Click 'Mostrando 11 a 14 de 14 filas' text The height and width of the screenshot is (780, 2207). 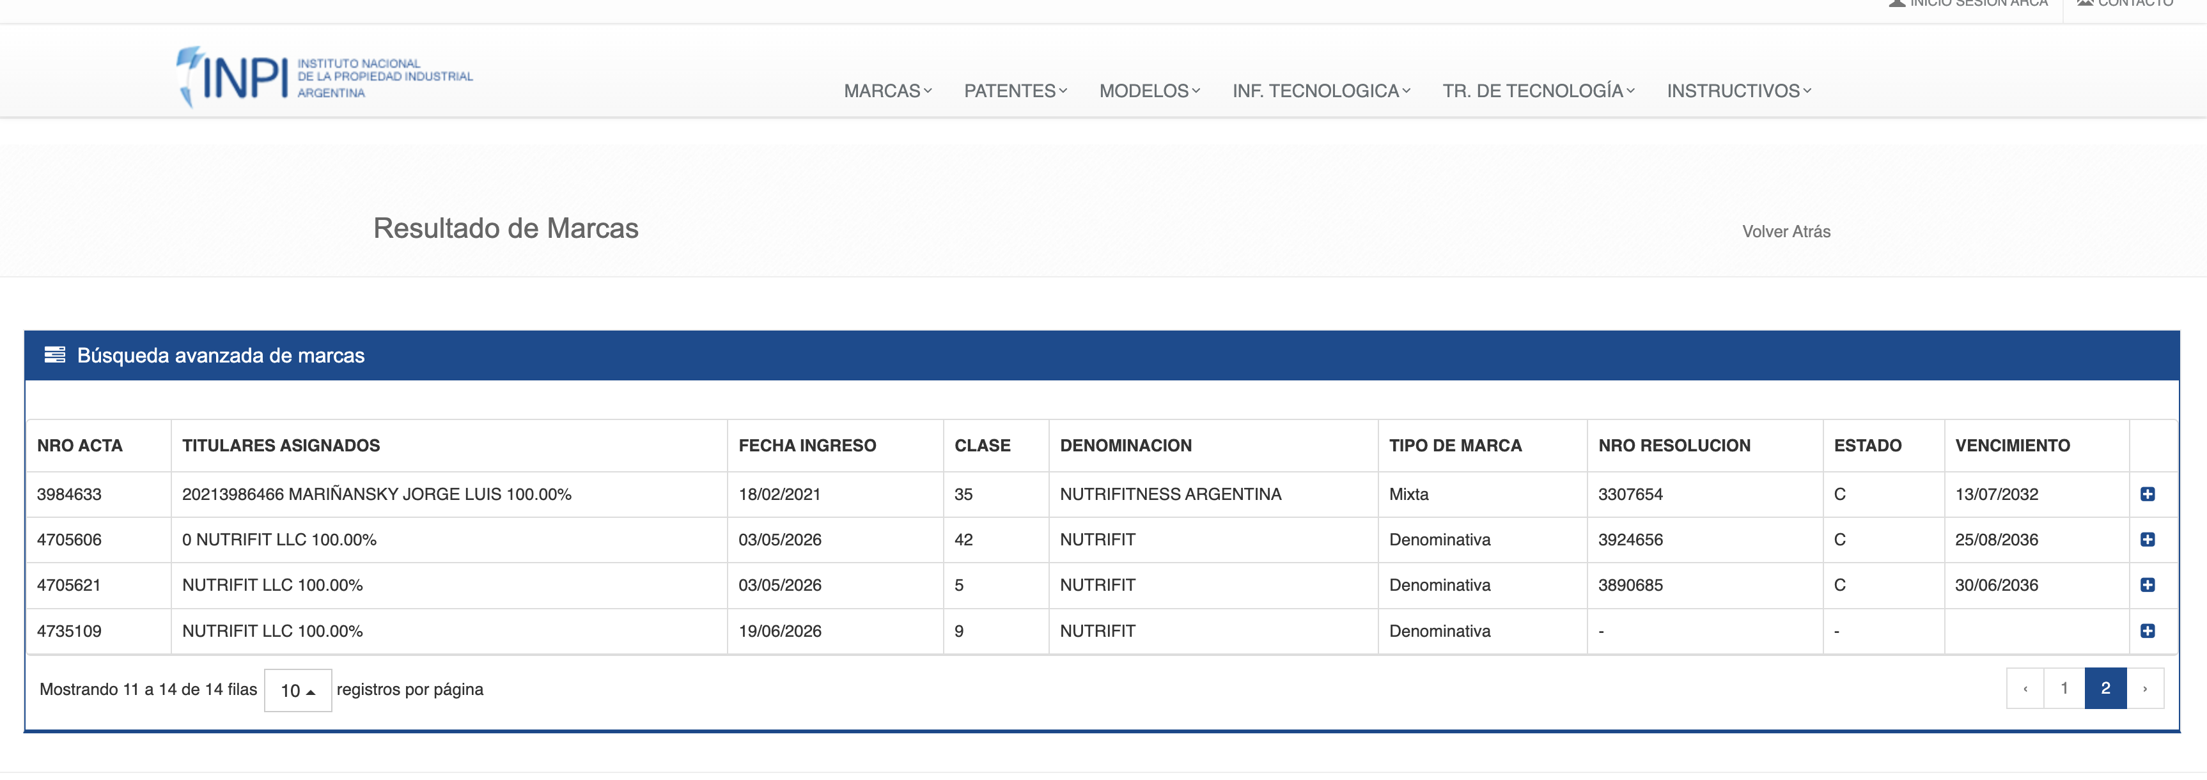coord(148,690)
